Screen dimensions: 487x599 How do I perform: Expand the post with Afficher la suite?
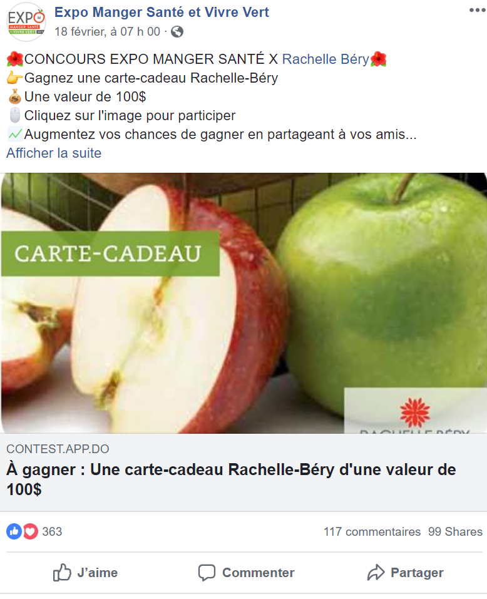click(x=54, y=153)
